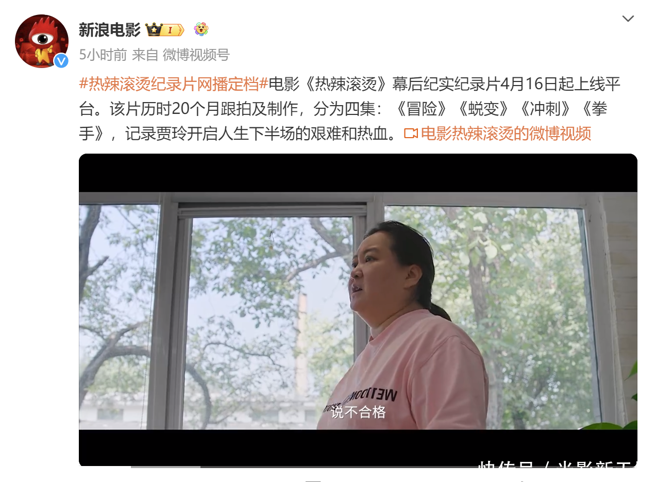Click the light gray played portion of progress bar
Screen dimensions: 656x482
tap(165, 467)
